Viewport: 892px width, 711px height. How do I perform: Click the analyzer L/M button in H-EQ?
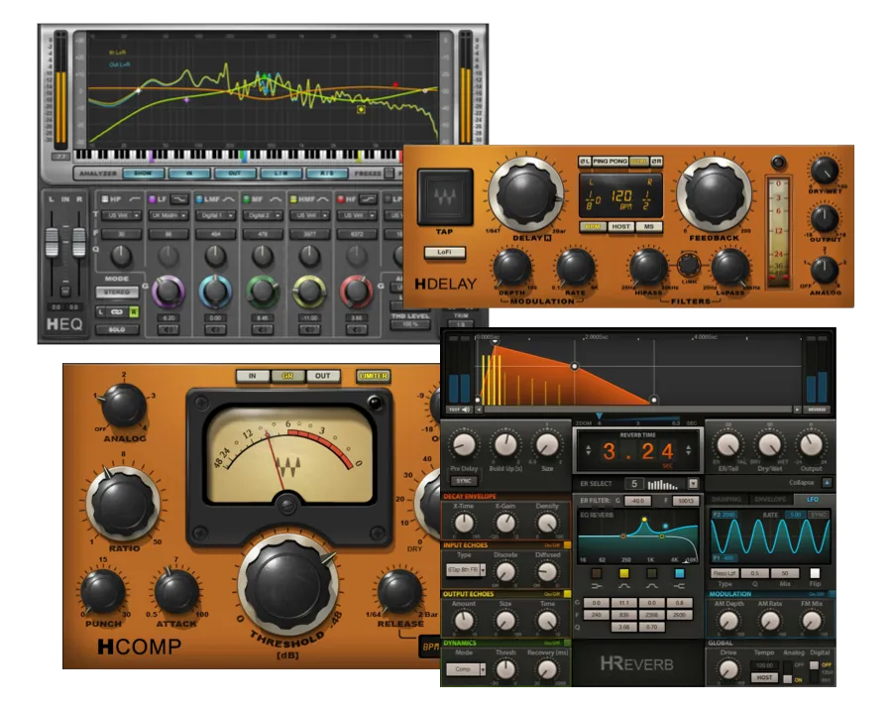pyautogui.click(x=280, y=174)
